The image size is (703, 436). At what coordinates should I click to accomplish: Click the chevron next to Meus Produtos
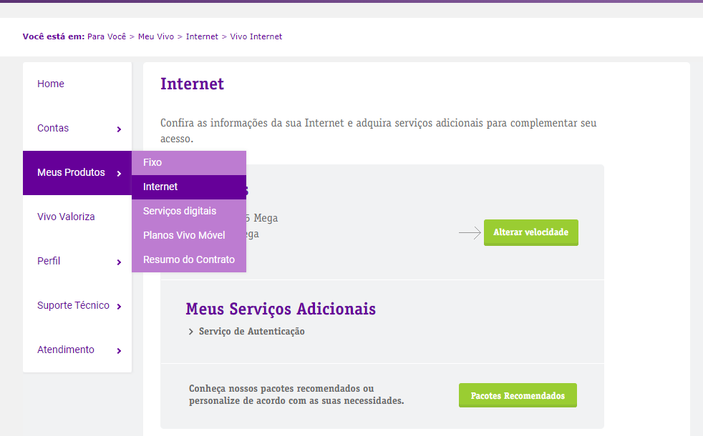(x=120, y=174)
